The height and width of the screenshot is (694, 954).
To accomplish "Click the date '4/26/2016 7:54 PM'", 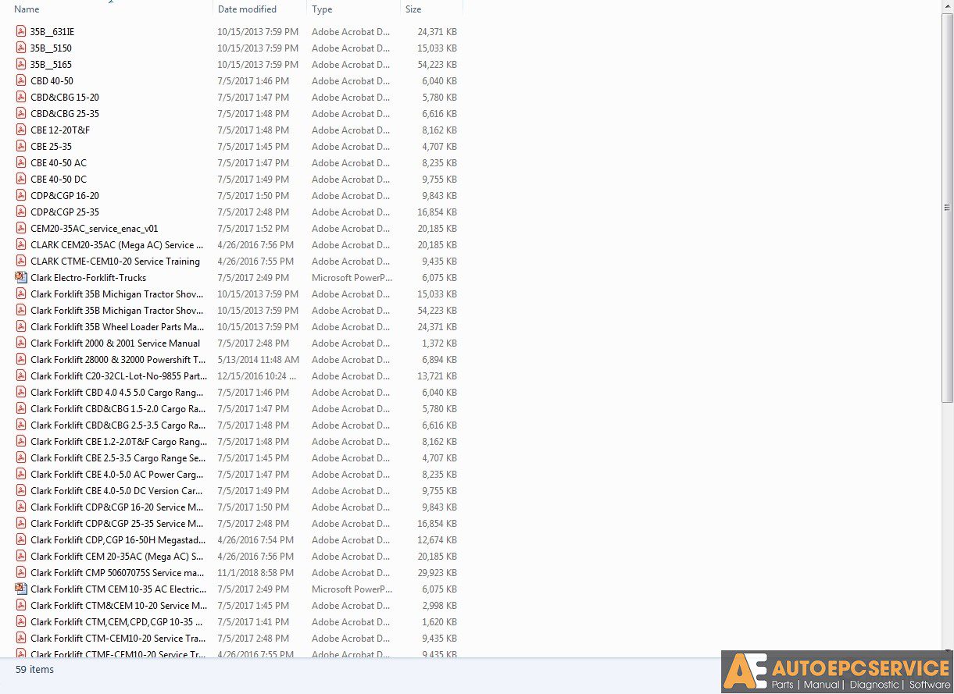I will tap(256, 540).
